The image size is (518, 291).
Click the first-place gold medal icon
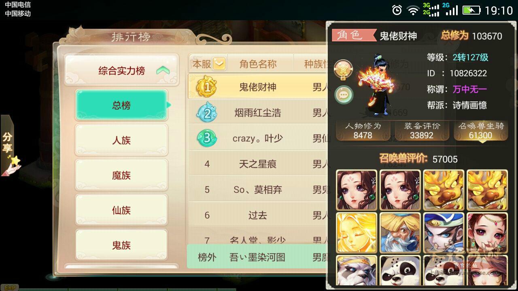[206, 86]
